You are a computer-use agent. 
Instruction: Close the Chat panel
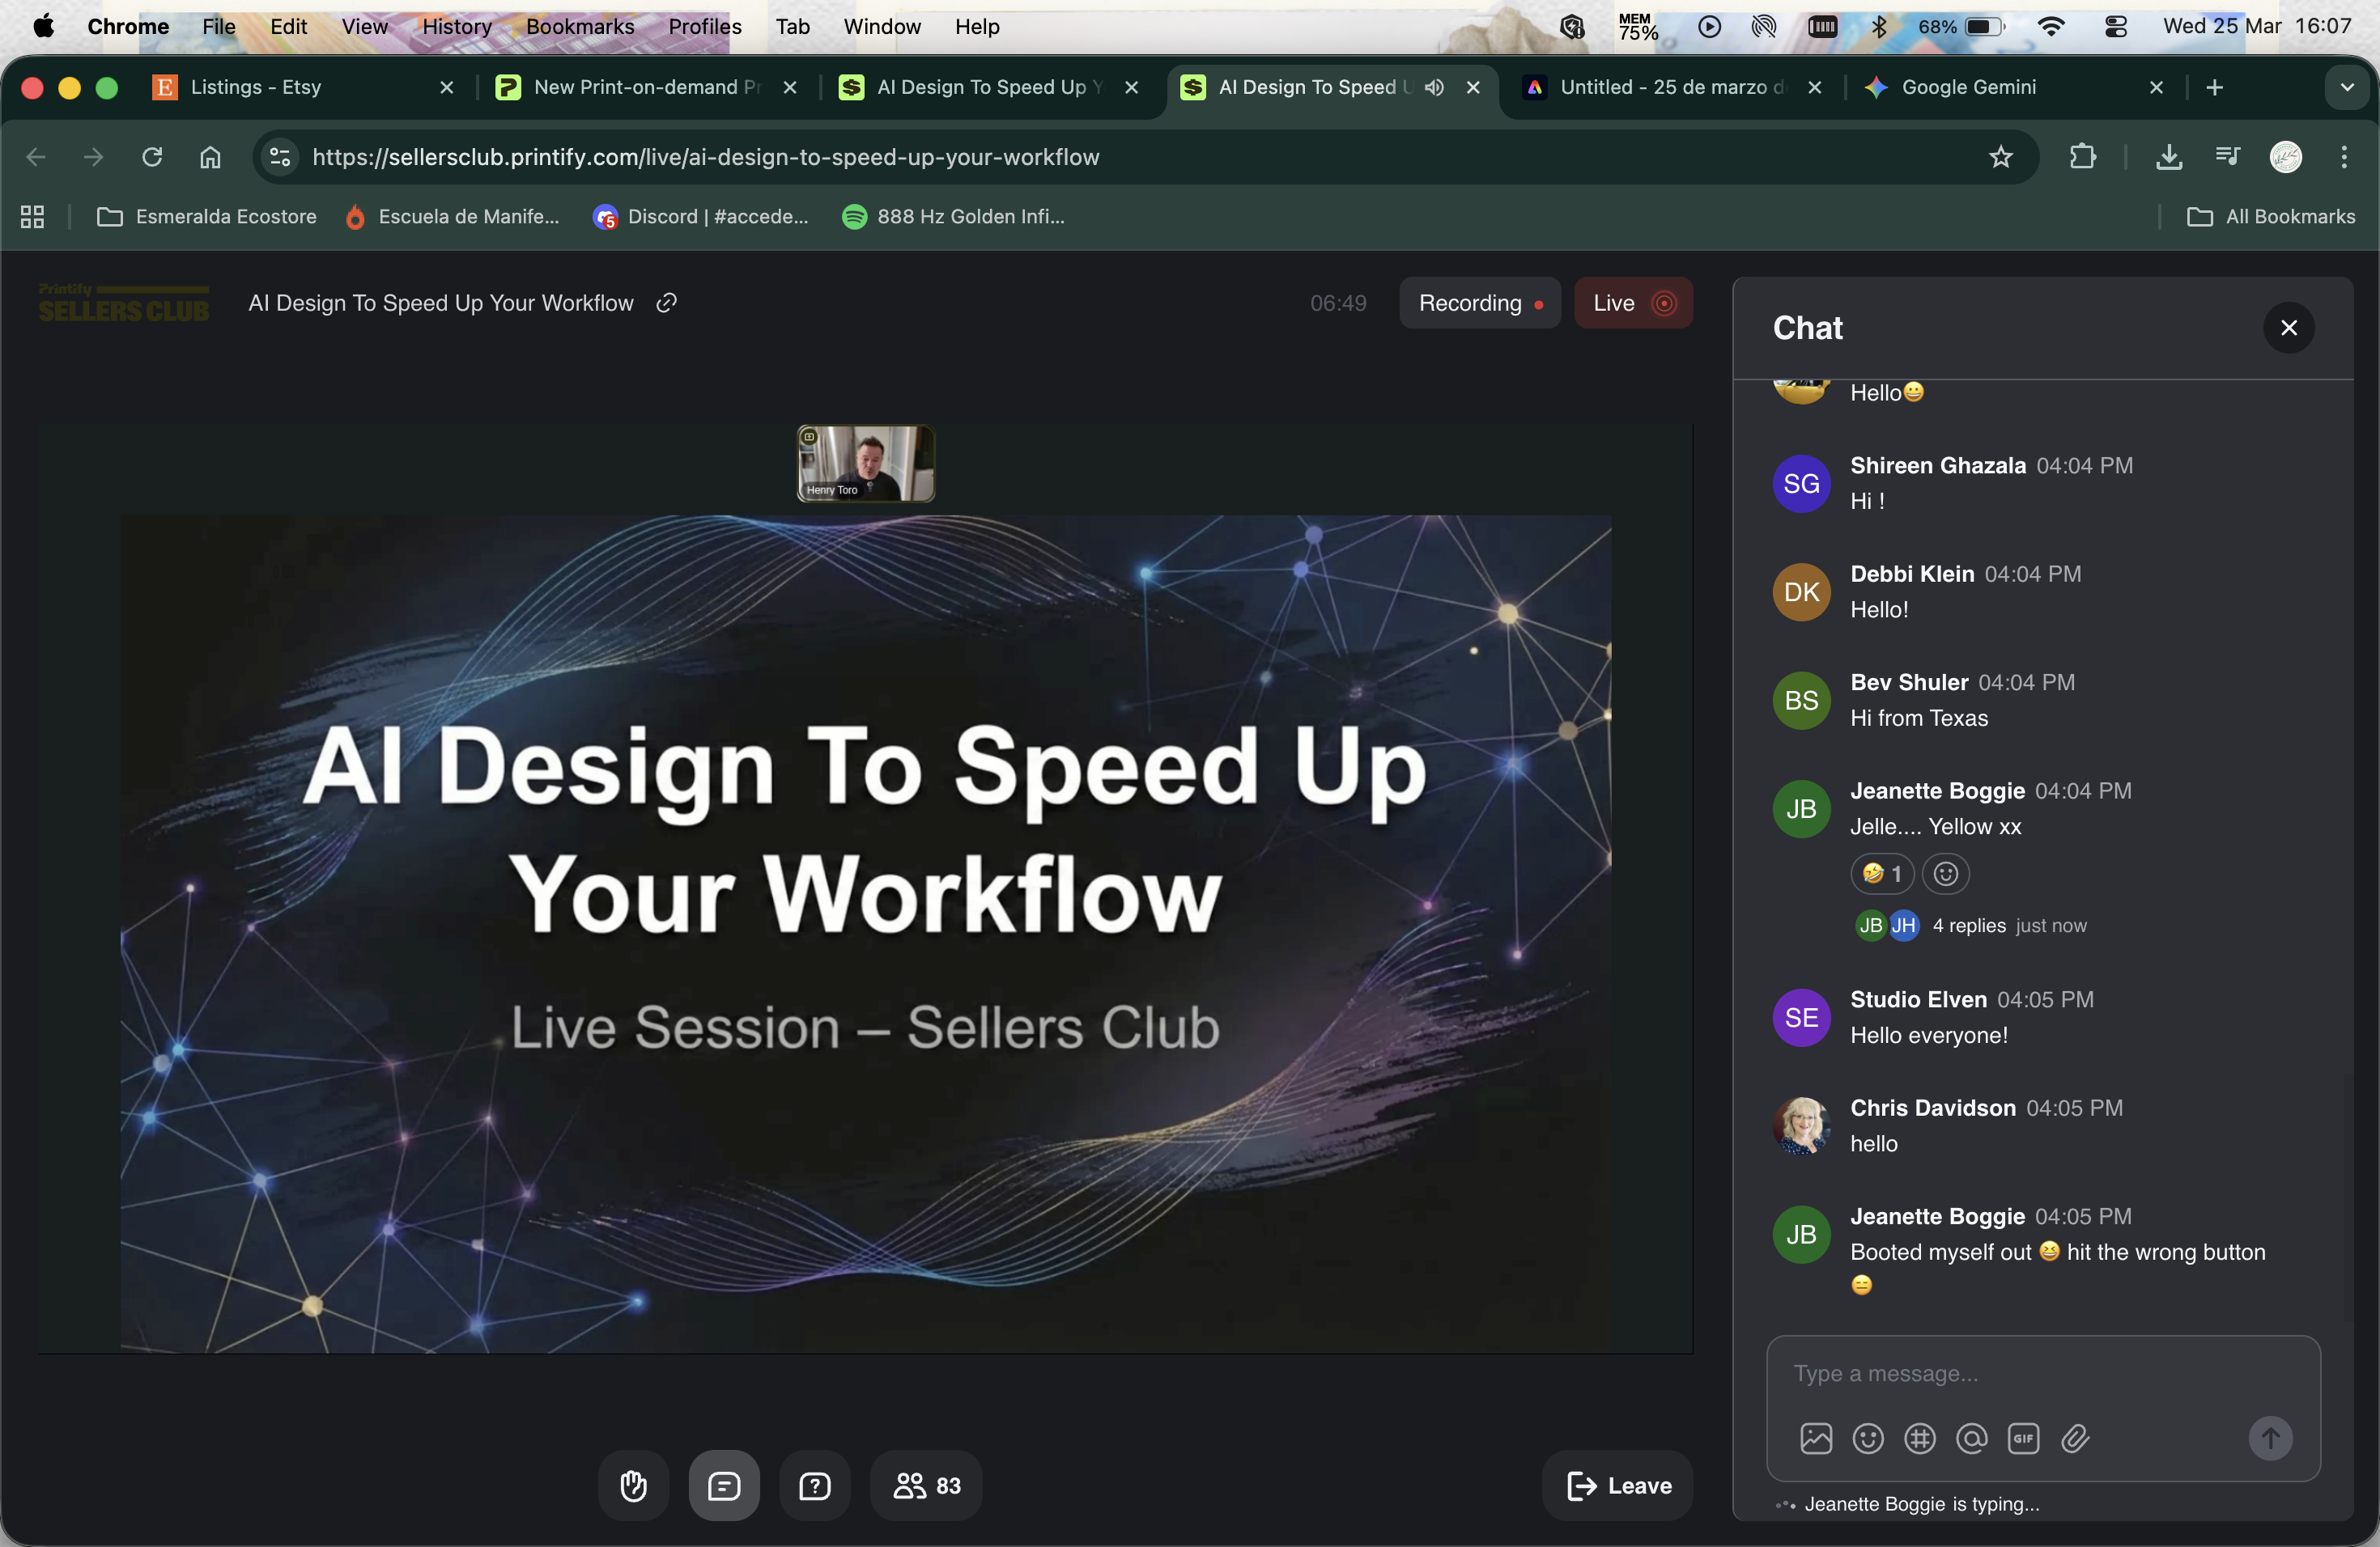pos(2288,328)
